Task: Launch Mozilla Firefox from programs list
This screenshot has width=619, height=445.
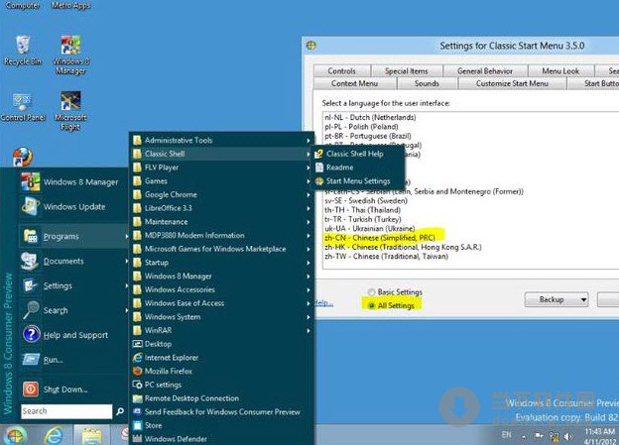Action: 221,371
